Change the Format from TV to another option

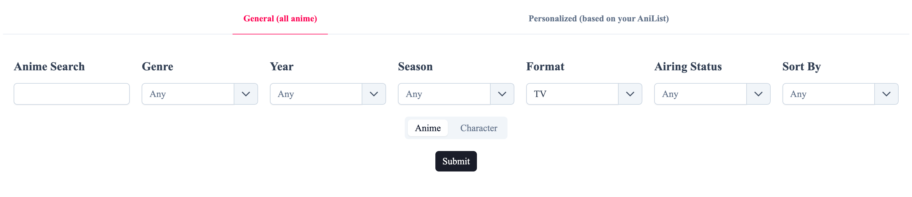pyautogui.click(x=573, y=94)
